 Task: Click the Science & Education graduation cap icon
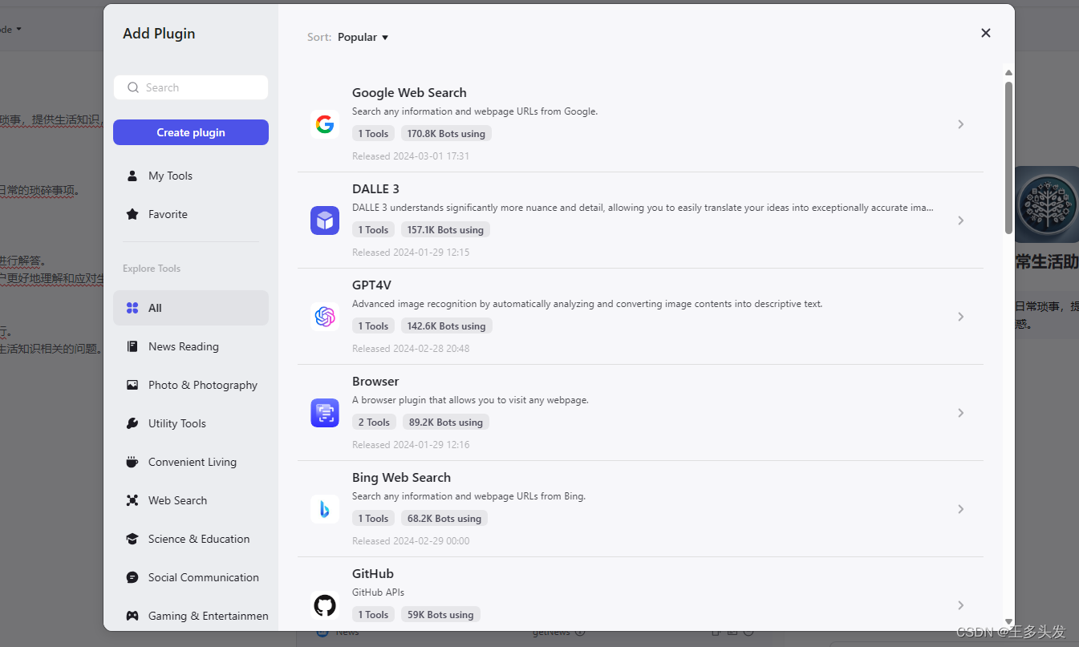tap(132, 539)
